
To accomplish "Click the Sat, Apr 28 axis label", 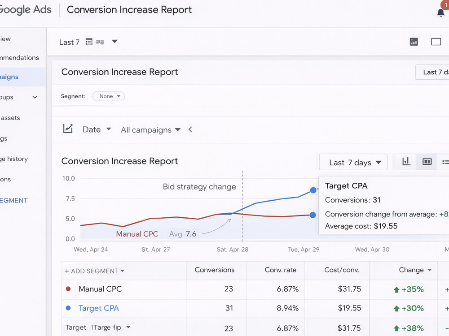I will 232,250.
